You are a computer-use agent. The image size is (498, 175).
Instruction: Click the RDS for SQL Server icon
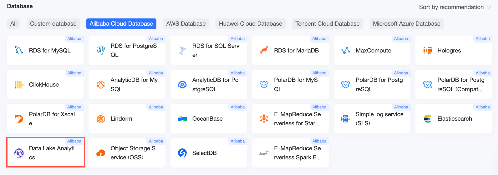point(182,50)
